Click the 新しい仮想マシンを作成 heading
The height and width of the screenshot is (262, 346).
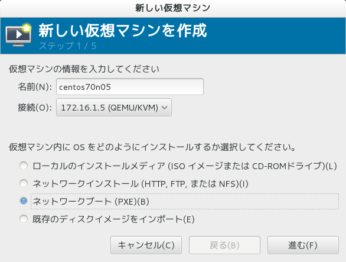(123, 31)
